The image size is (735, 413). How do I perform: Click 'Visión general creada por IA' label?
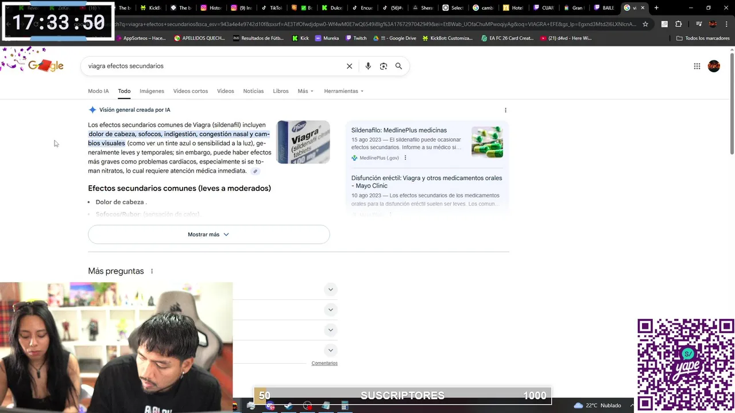pyautogui.click(x=134, y=110)
